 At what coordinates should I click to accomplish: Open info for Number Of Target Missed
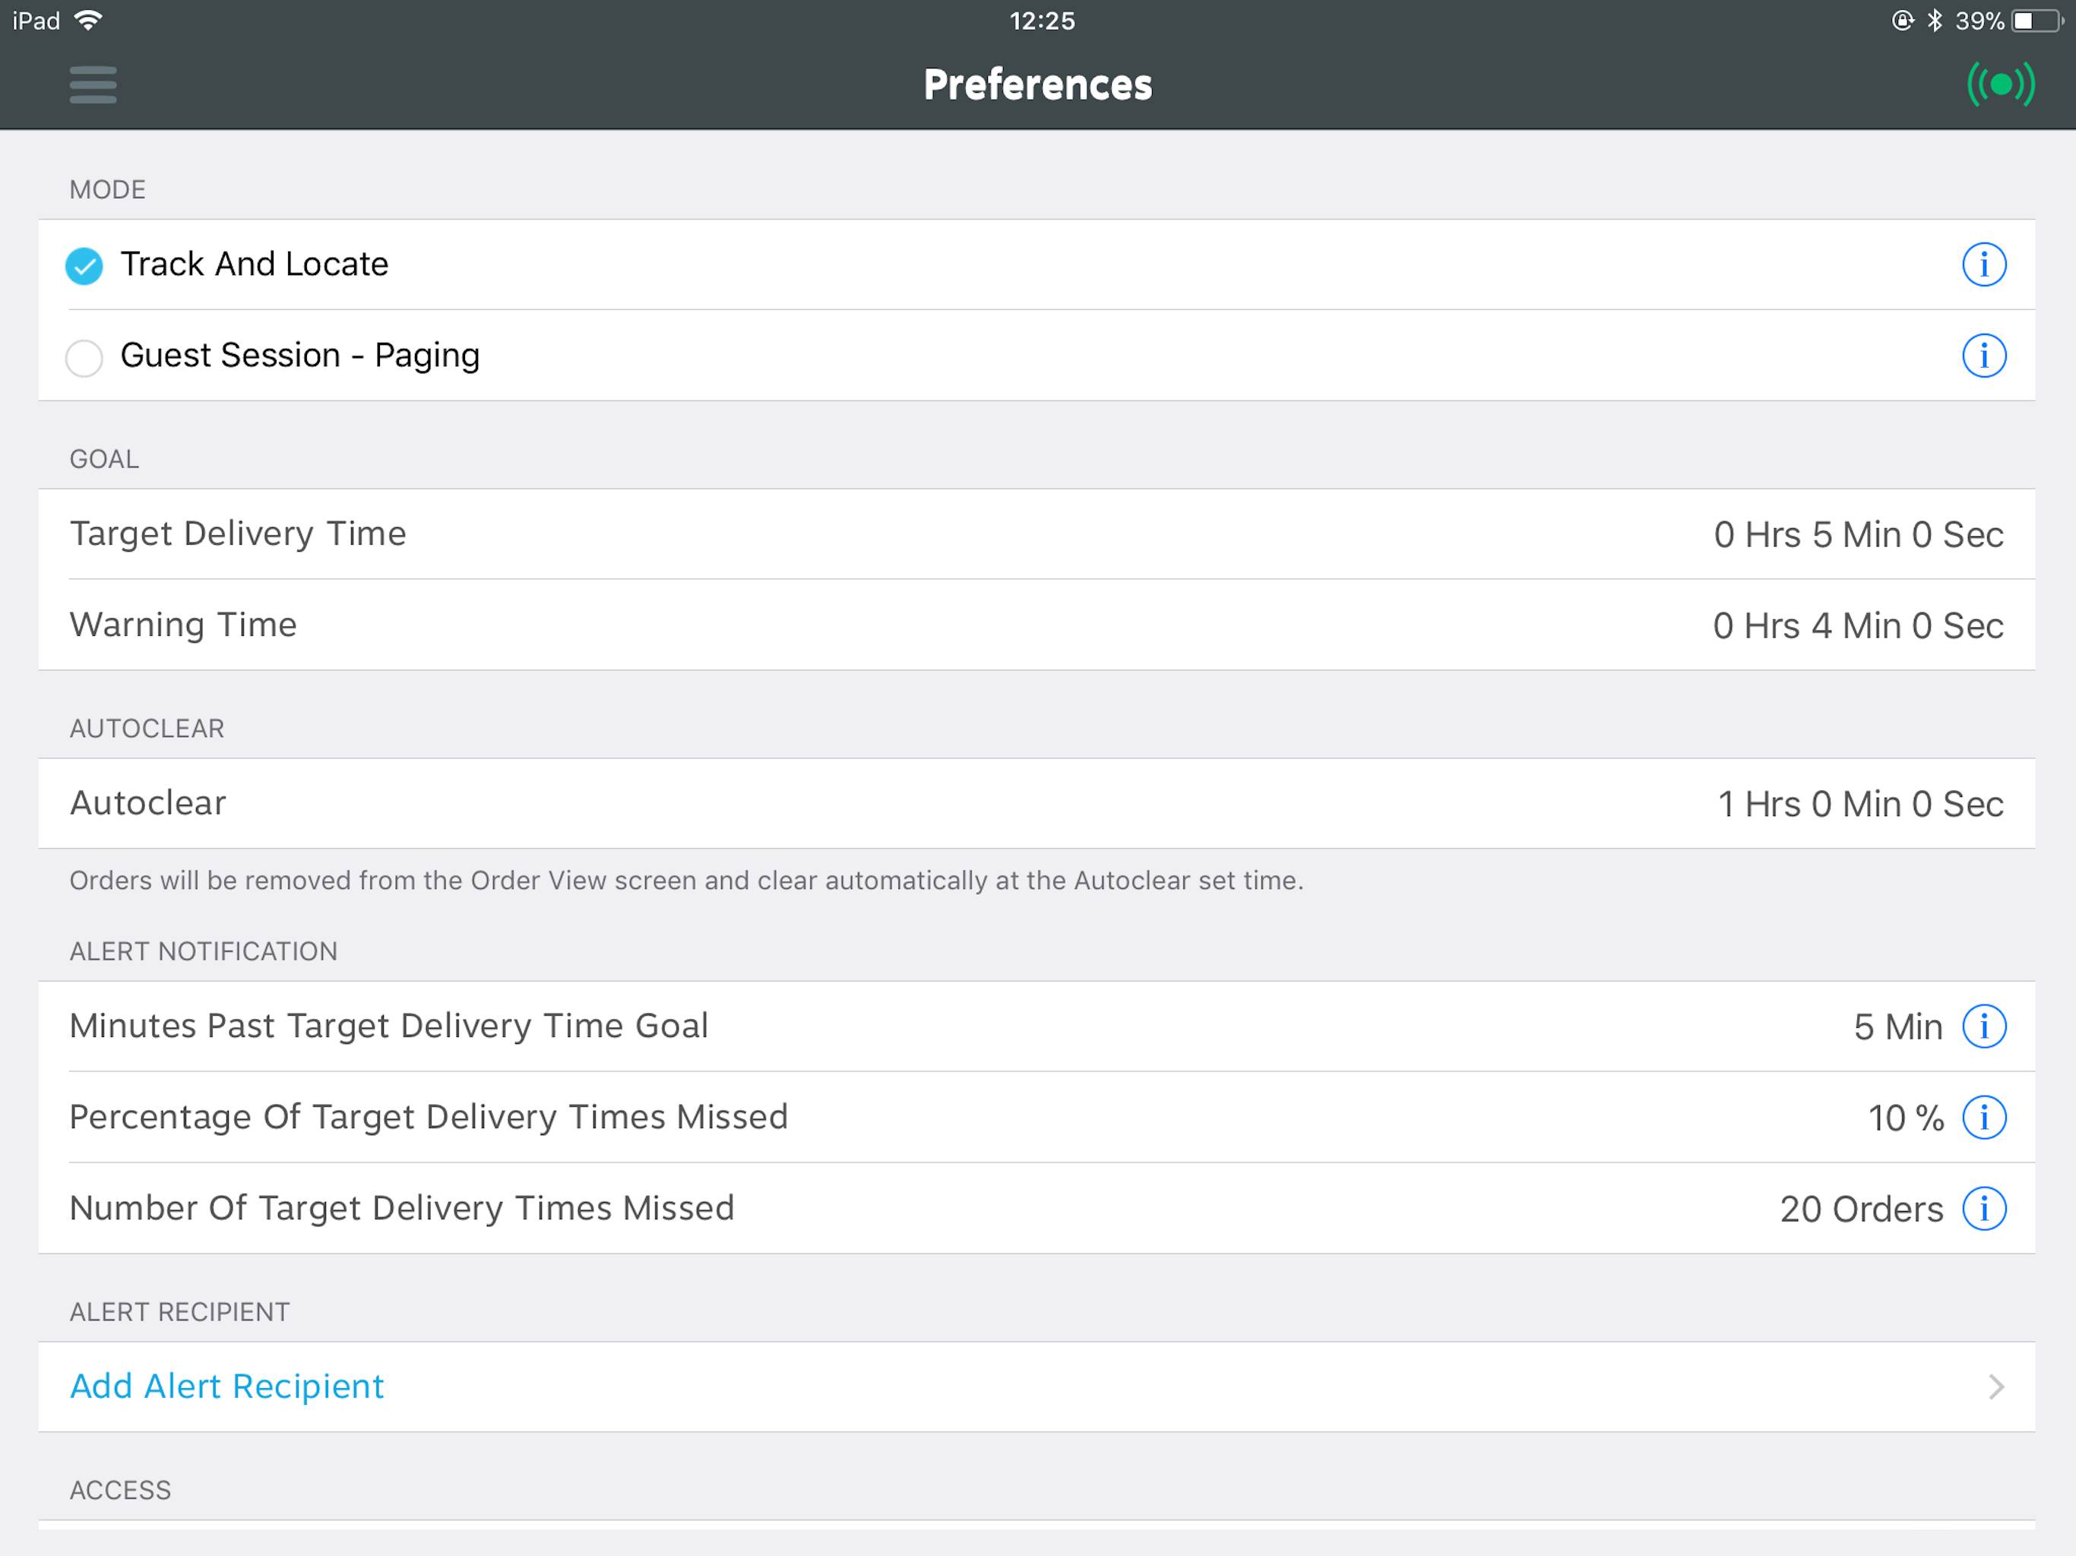pyautogui.click(x=1984, y=1208)
